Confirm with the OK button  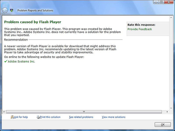163,125
